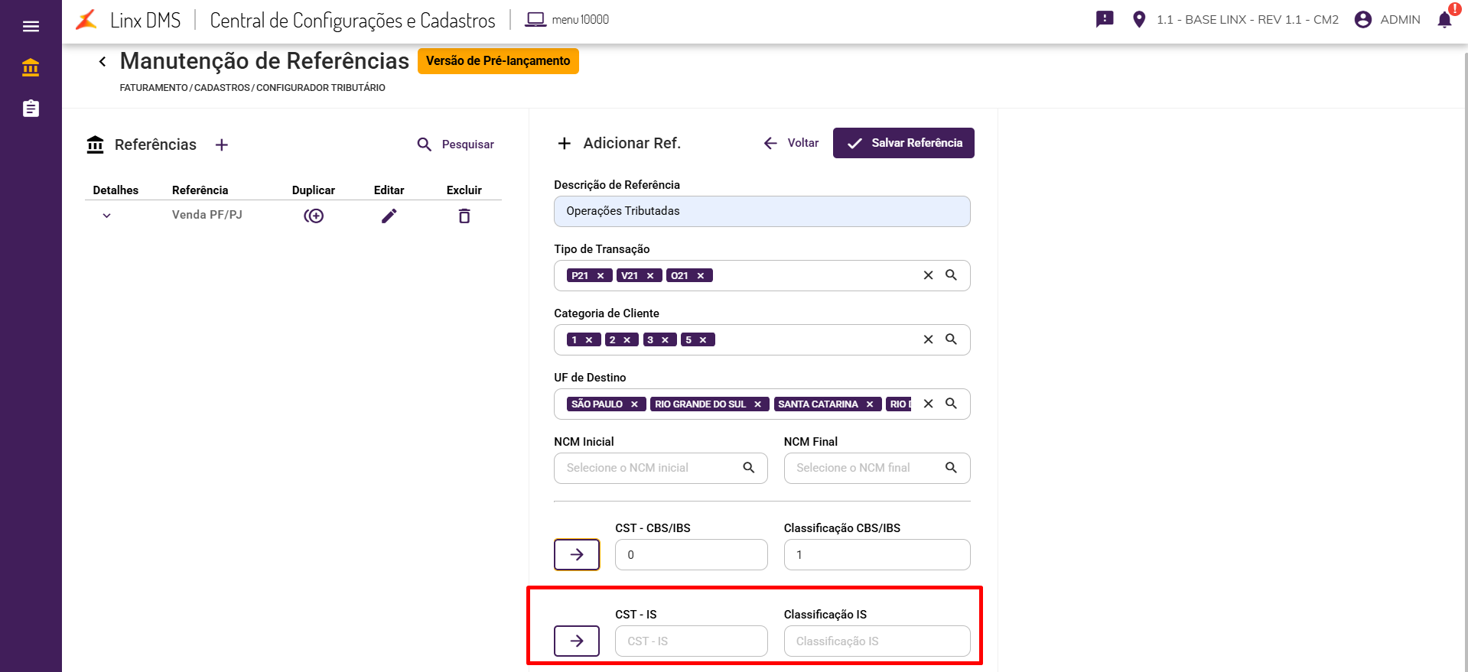Click the feedback message icon in header

1105,20
